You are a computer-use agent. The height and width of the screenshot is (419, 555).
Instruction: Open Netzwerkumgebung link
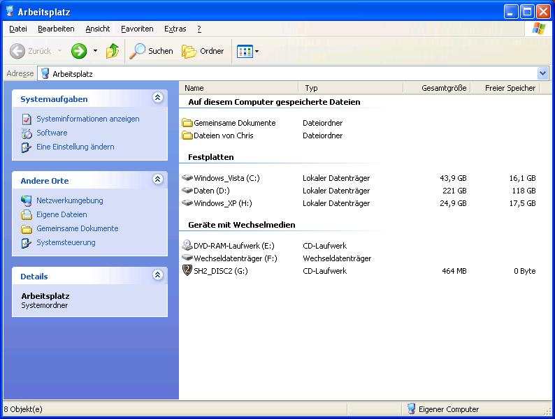70,200
